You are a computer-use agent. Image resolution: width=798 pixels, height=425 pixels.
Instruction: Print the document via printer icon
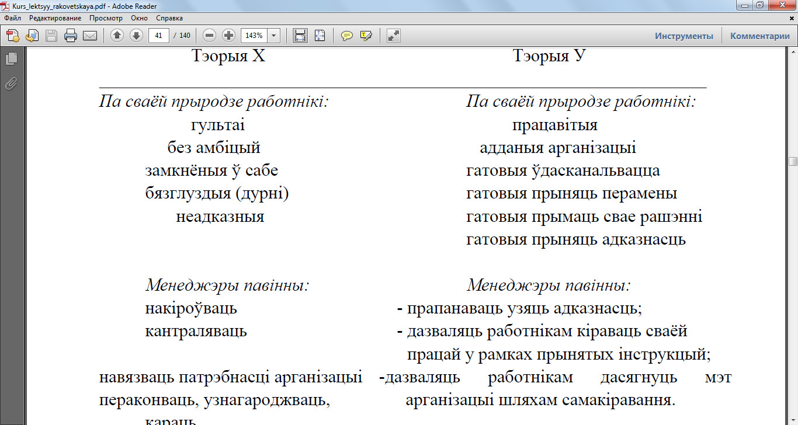(x=71, y=36)
